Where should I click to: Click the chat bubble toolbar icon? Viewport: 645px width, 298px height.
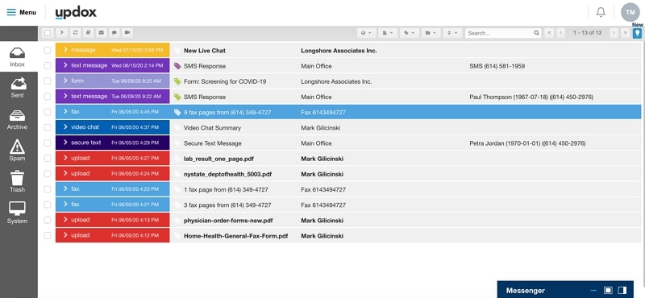pos(114,32)
